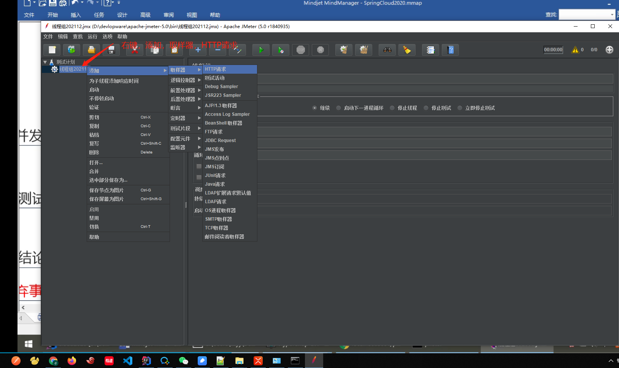Choose BeanShell 取样器 menu entry
Screen dimensions: 619x368
click(x=230, y=123)
